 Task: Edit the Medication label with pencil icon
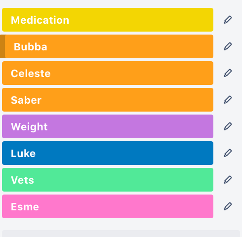[x=228, y=20]
